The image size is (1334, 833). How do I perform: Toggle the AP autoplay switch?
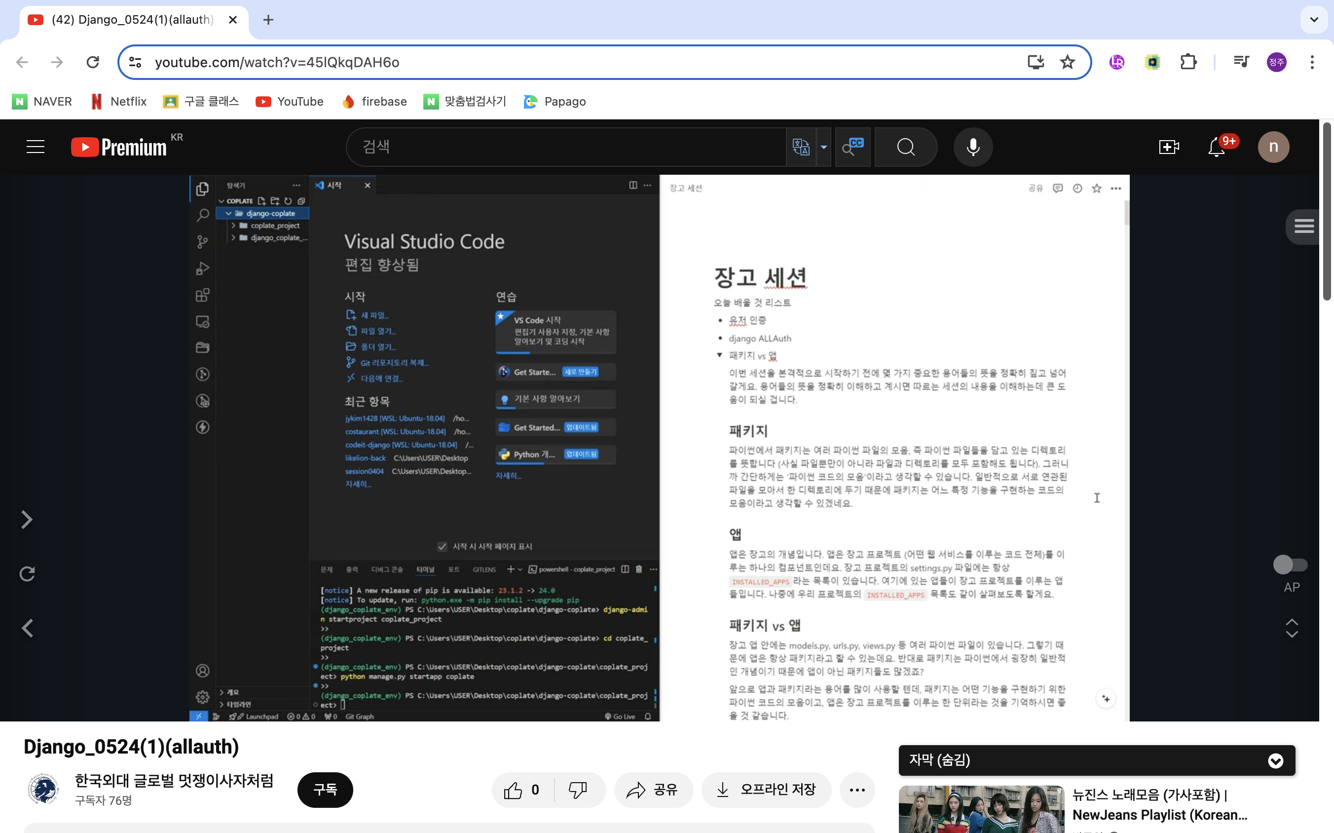tap(1290, 564)
